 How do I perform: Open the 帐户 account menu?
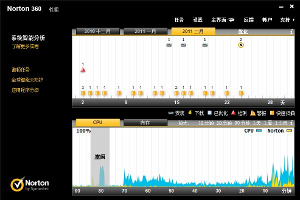pyautogui.click(x=267, y=19)
